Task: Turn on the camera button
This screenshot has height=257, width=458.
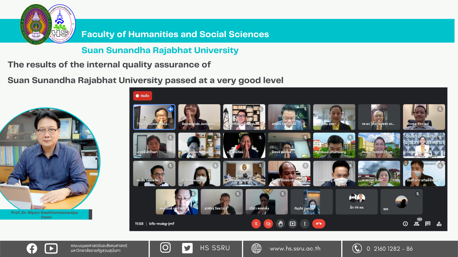Action: click(268, 224)
